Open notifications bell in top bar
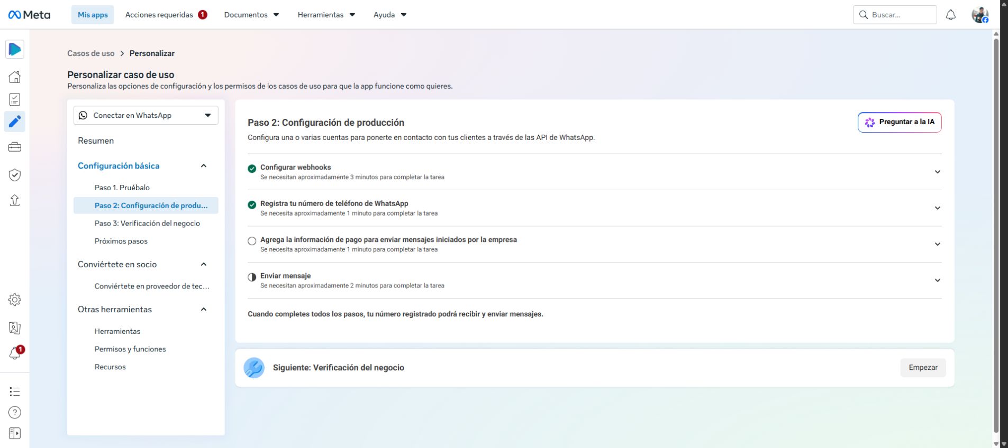This screenshot has width=1008, height=448. (951, 15)
